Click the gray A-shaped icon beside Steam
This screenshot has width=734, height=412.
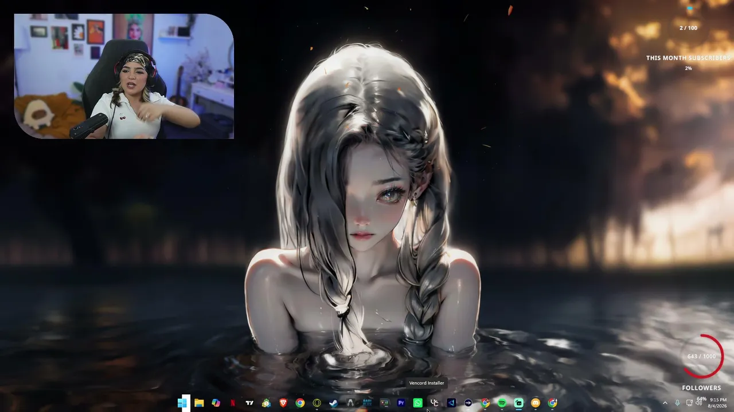350,403
